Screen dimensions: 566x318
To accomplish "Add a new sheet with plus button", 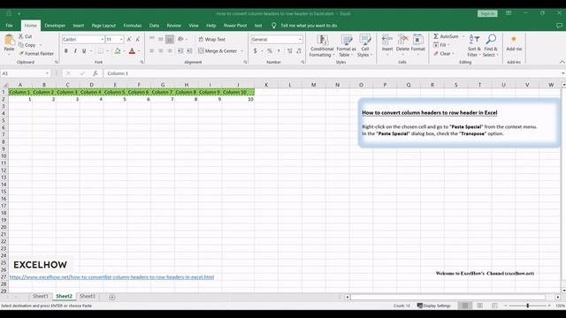I will (x=112, y=297).
